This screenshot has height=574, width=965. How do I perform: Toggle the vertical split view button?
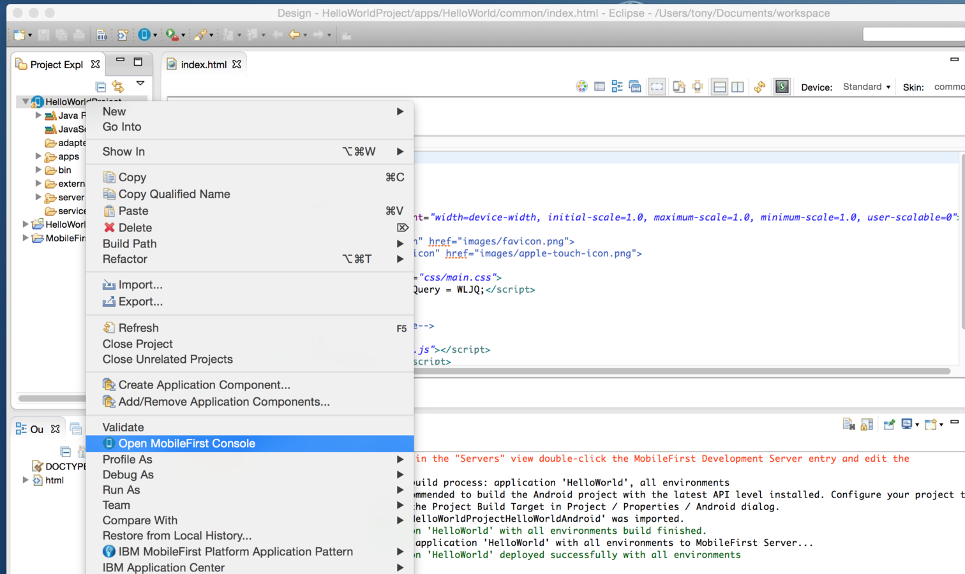738,87
